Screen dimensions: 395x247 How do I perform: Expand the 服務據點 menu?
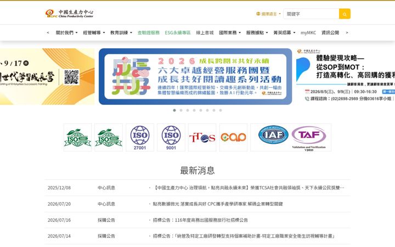[257, 32]
